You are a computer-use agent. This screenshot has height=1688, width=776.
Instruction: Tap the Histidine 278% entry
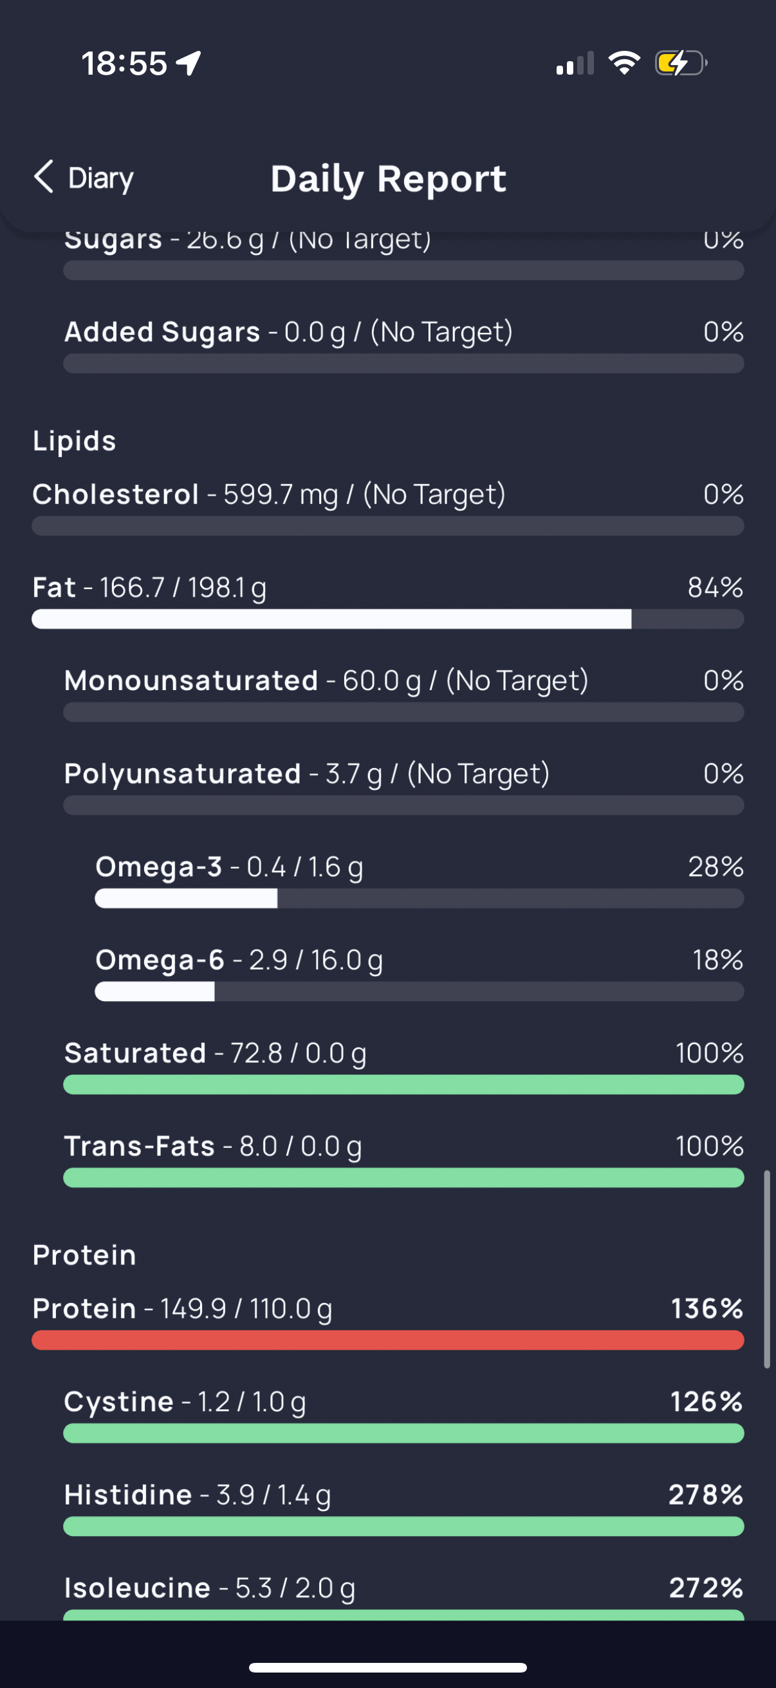pos(403,1508)
